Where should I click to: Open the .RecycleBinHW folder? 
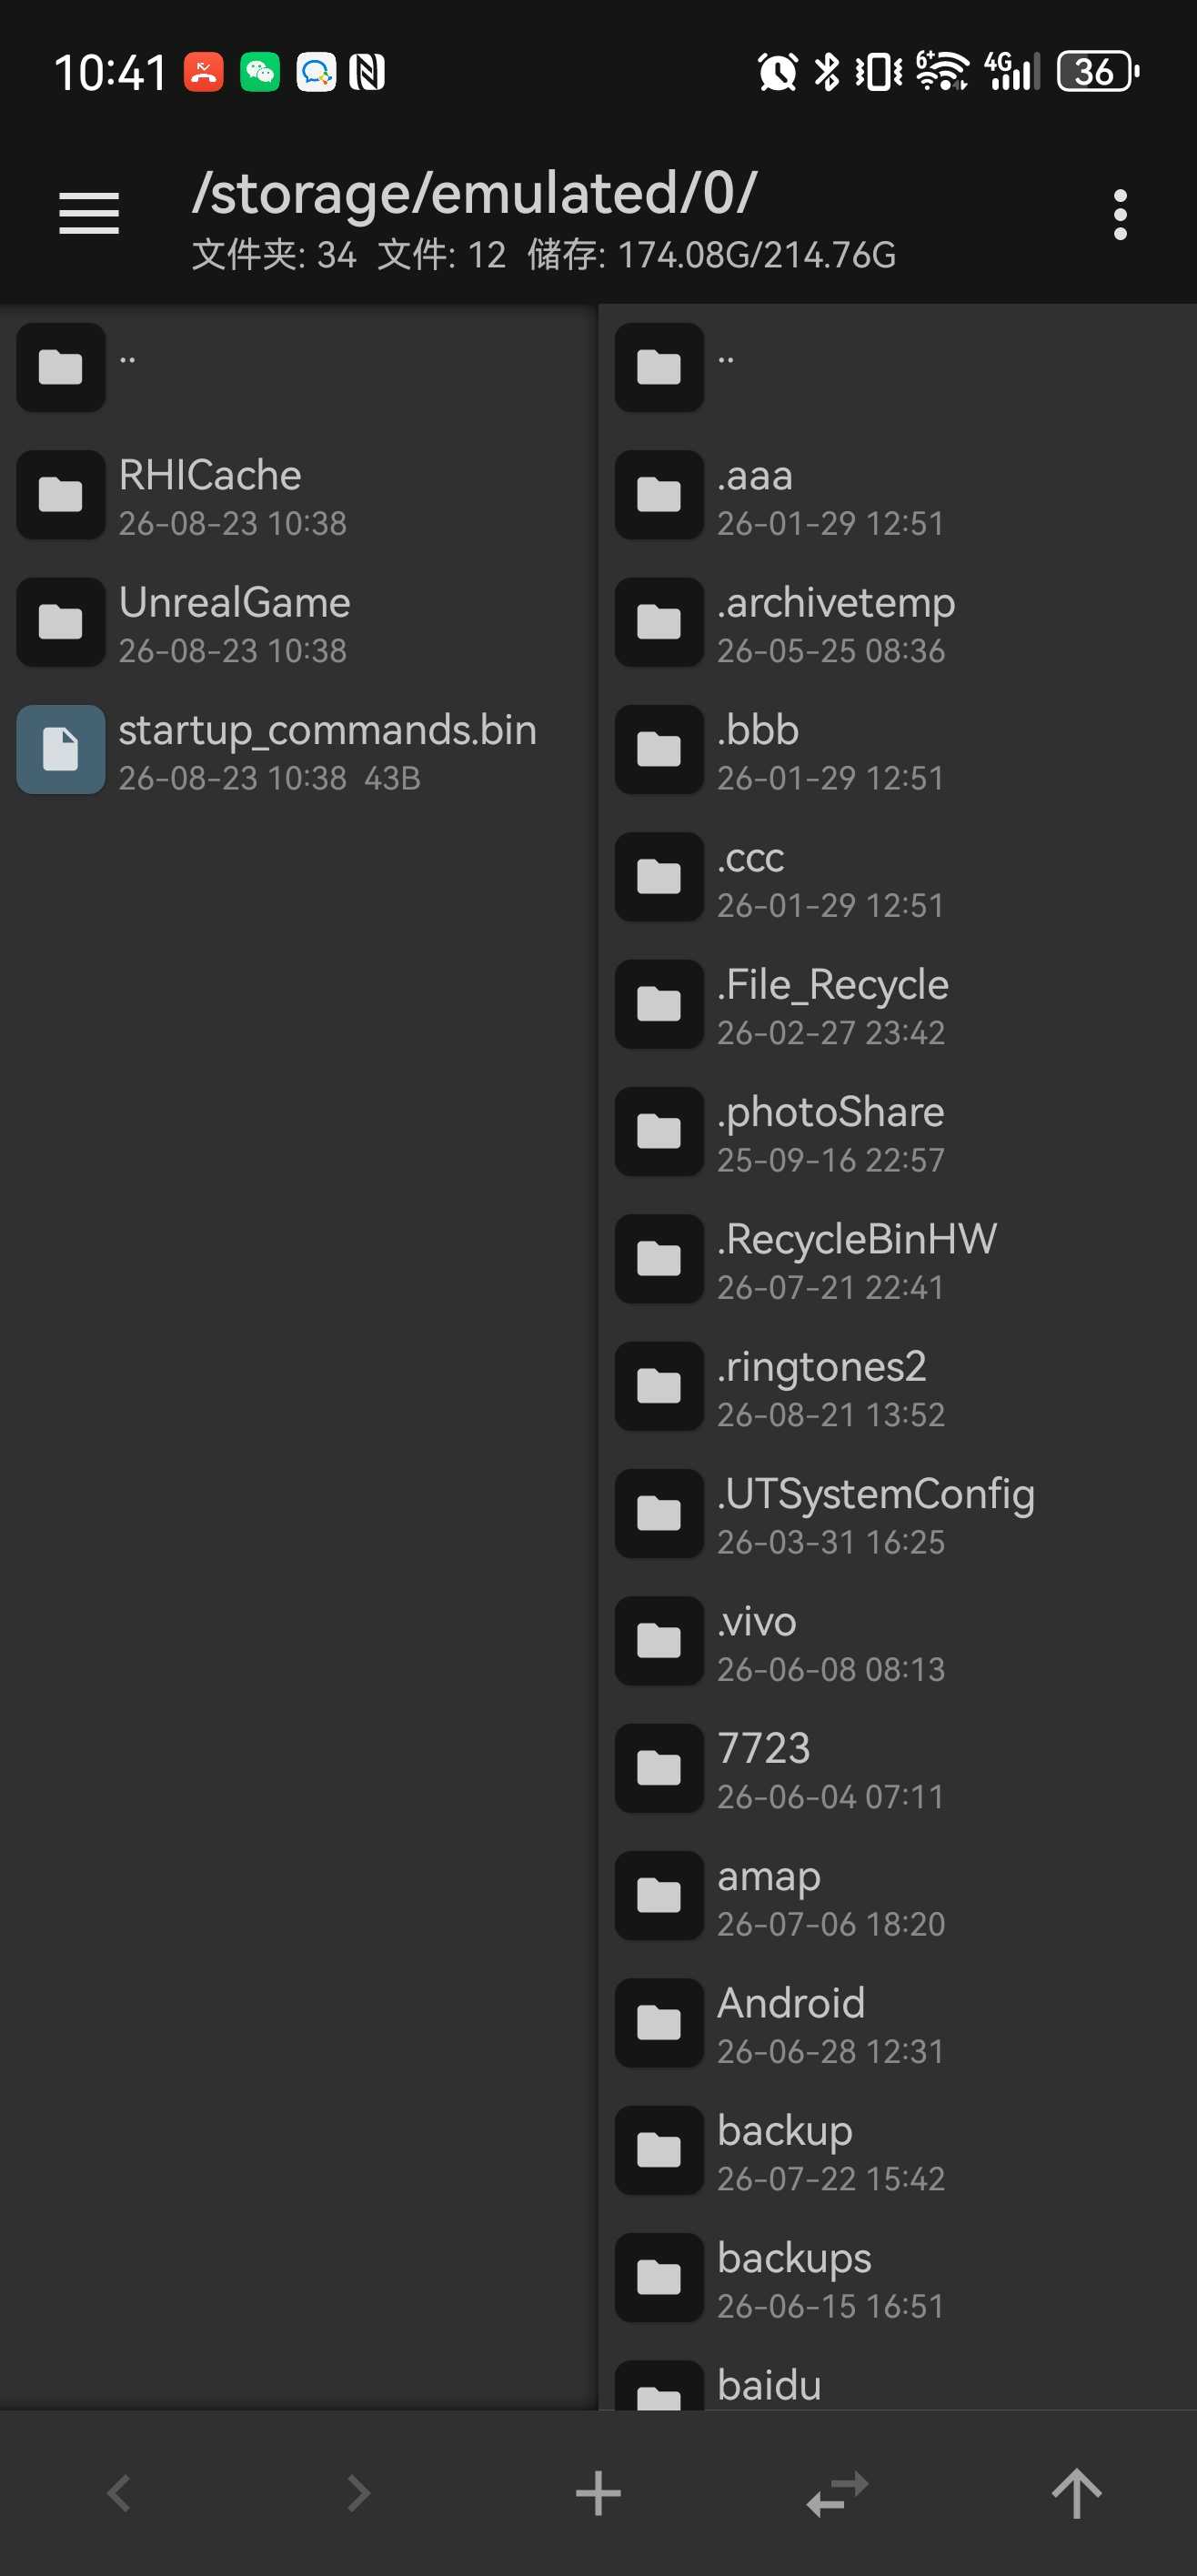point(898,1258)
